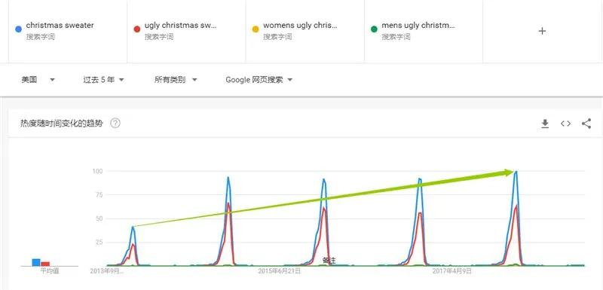The height and width of the screenshot is (290, 603).
Task: Click the 平均值 label
Action: (50, 271)
